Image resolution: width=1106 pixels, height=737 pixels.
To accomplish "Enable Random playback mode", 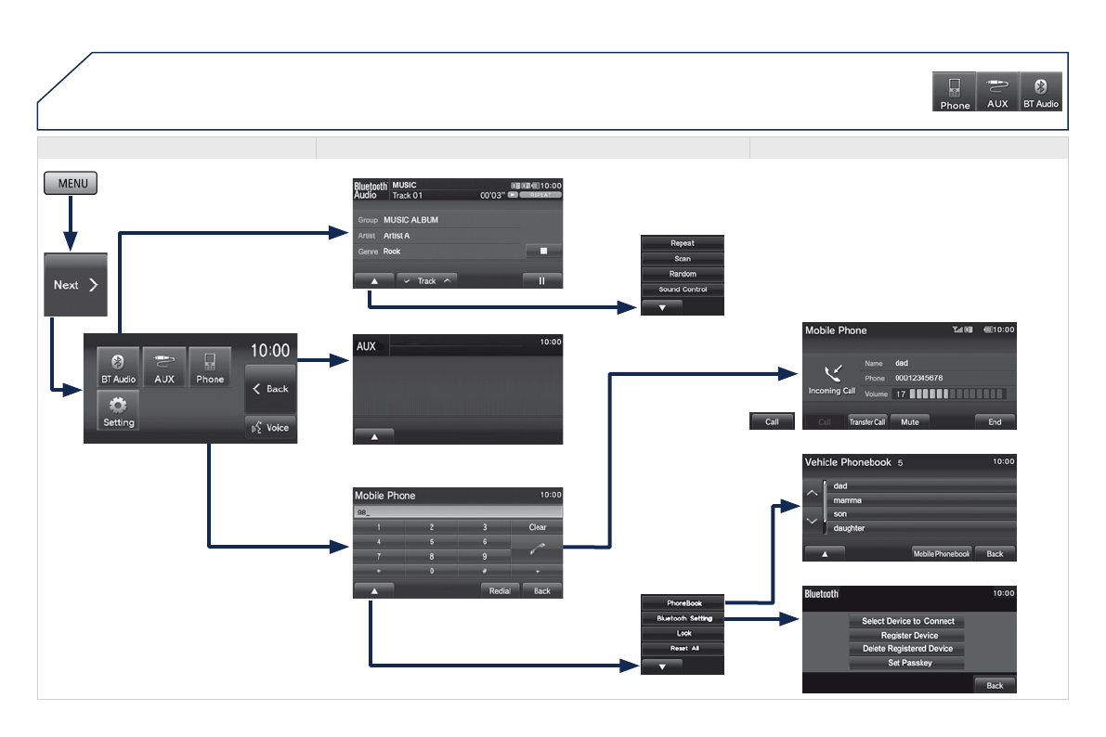I will 682,275.
